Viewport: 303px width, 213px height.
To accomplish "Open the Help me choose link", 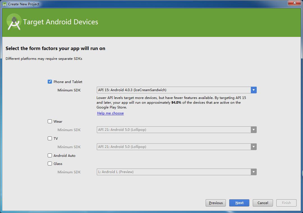I will pos(110,113).
